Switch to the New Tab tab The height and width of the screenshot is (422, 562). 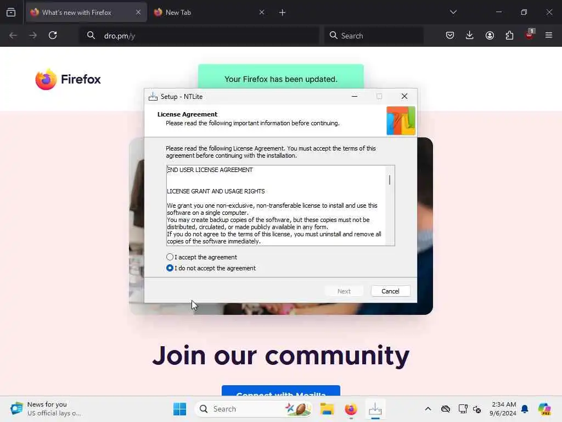(210, 13)
